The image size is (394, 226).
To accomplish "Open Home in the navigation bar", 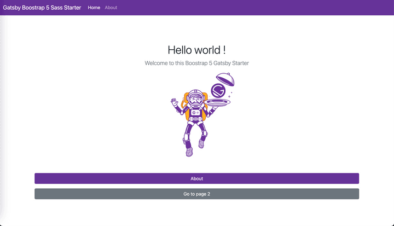I will coord(94,8).
